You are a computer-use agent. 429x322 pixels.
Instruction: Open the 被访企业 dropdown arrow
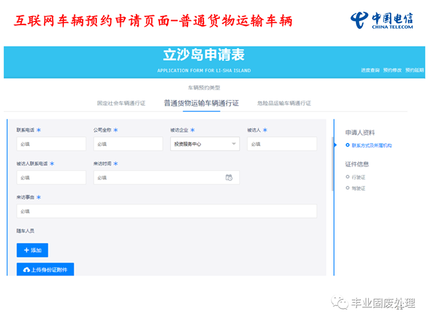[233, 144]
